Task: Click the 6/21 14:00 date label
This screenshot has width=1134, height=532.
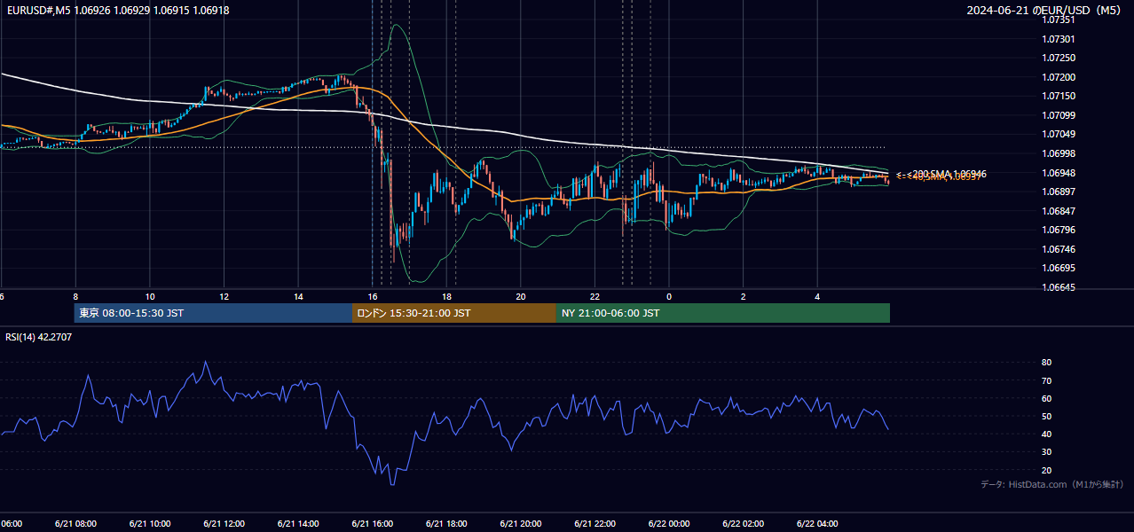Action: point(298,523)
